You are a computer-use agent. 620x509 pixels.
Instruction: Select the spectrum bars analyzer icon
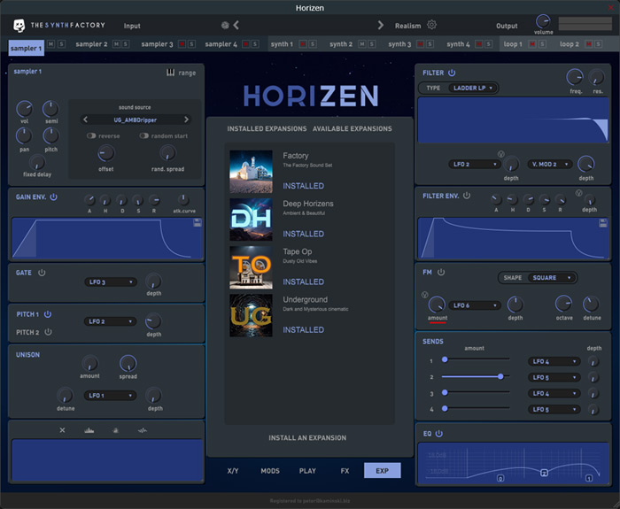coord(89,430)
